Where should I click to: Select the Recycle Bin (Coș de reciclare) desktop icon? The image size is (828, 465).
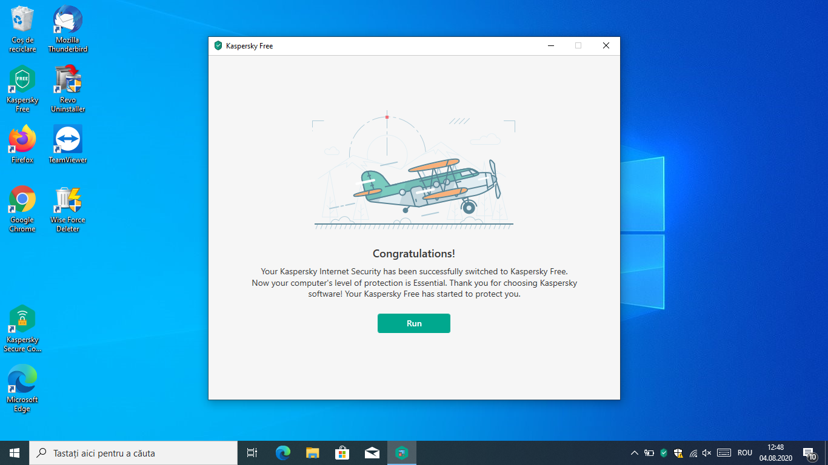point(23,28)
